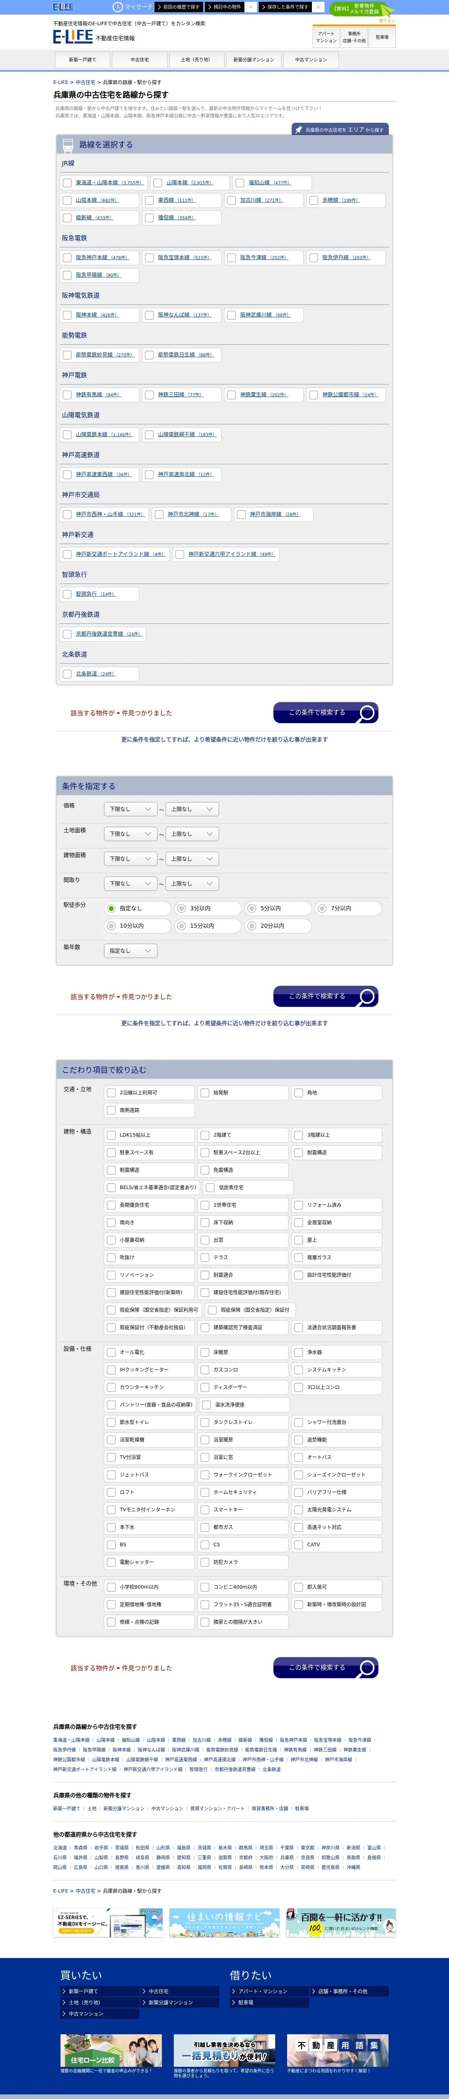Open 前回の履歴で探す in the top bar
The width and height of the screenshot is (449, 2099).
(178, 7)
